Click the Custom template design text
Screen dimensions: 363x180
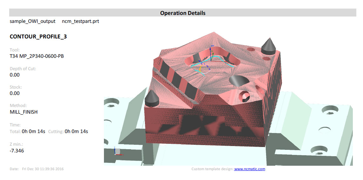212,169
